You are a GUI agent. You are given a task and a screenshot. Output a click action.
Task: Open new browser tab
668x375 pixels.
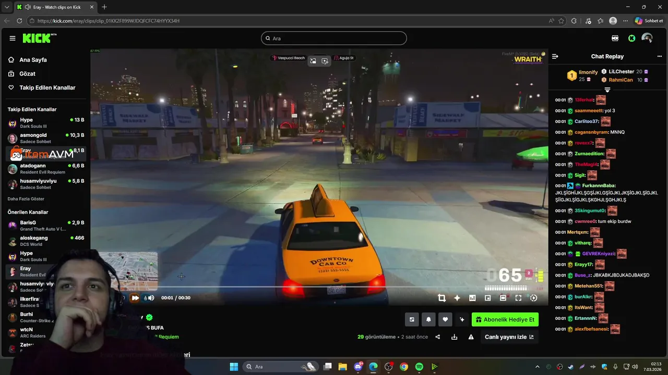point(104,7)
